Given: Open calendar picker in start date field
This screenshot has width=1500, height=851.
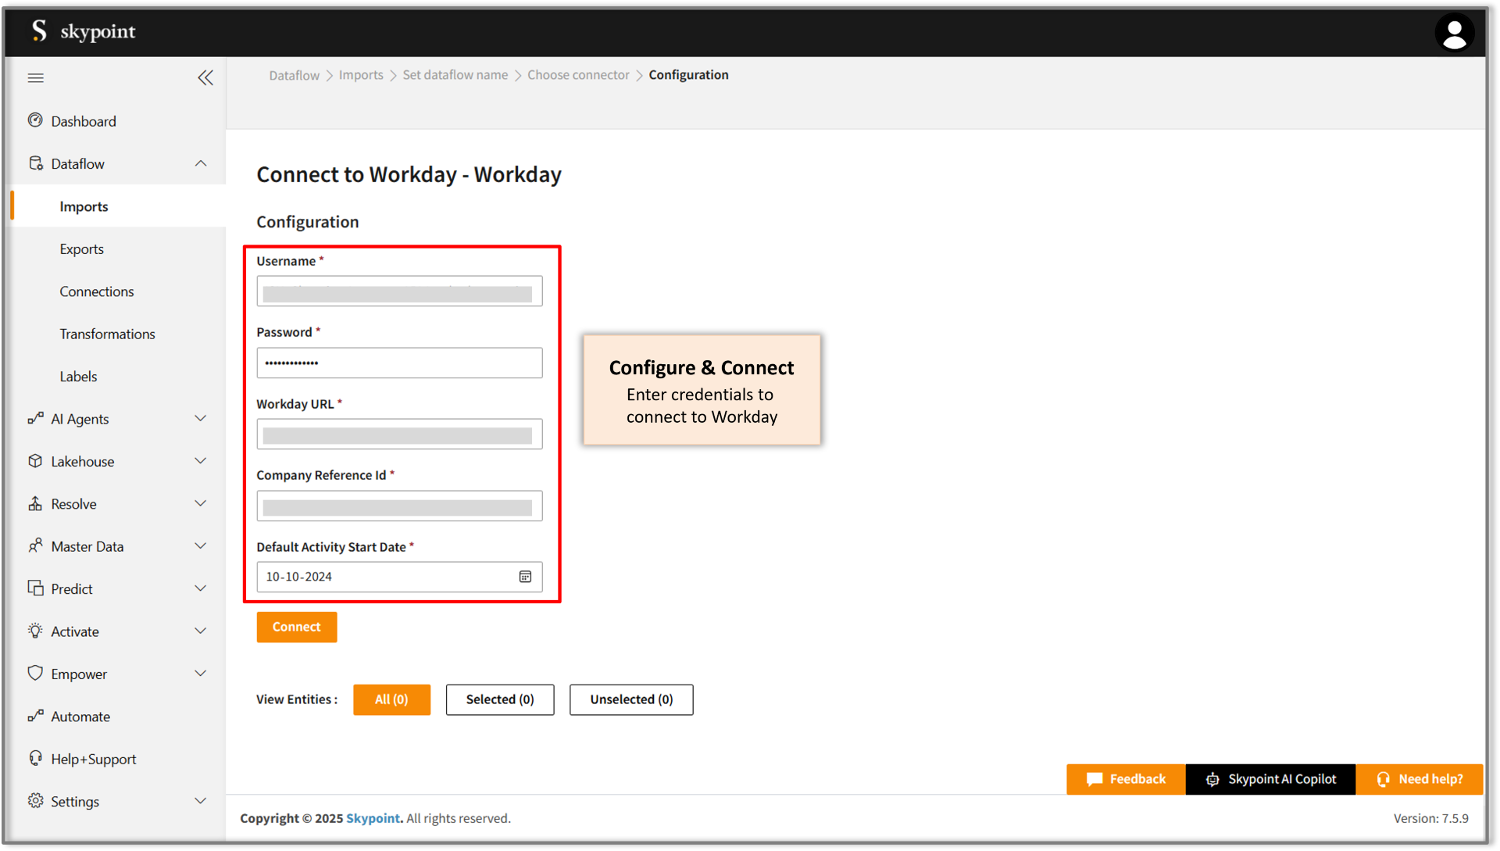Looking at the screenshot, I should pyautogui.click(x=525, y=577).
